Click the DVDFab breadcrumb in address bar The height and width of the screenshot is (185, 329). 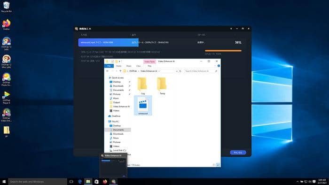point(133,71)
